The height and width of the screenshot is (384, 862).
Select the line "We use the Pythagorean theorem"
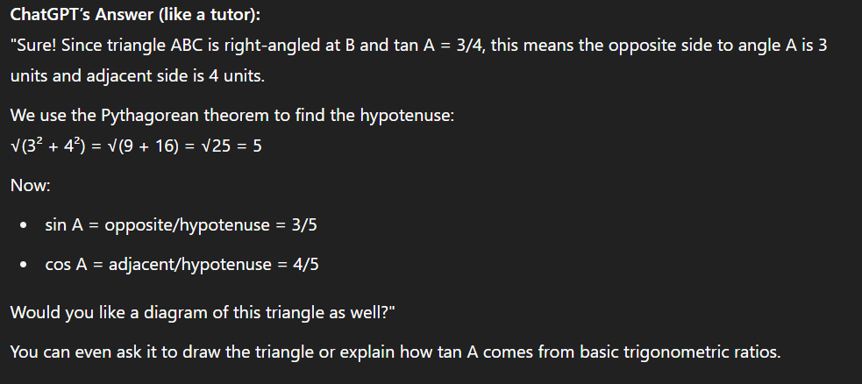232,116
